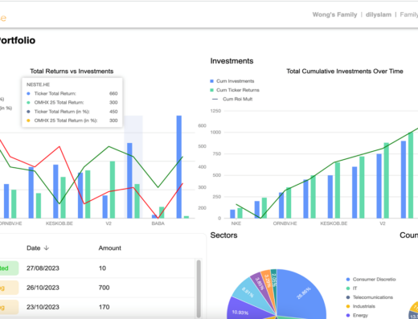Click the tallest blue bar after BABA
Screen dimensions: 418x319
pyautogui.click(x=179, y=167)
